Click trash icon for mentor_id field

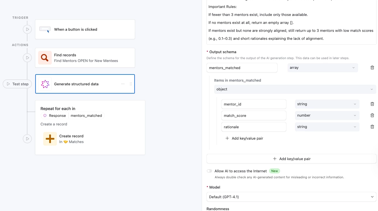(372, 104)
